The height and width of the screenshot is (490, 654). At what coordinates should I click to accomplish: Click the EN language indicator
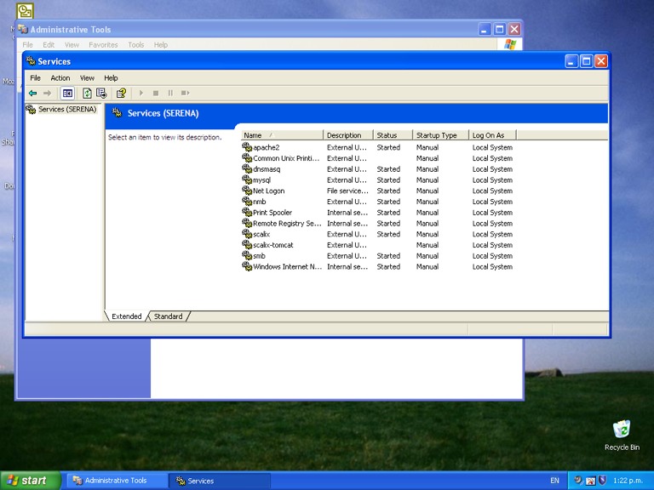click(554, 481)
